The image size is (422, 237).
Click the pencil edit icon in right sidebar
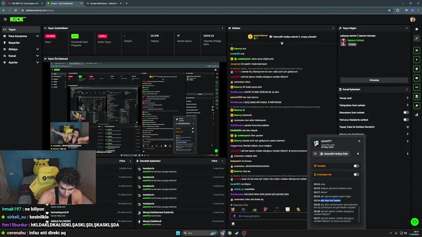[x=417, y=38]
